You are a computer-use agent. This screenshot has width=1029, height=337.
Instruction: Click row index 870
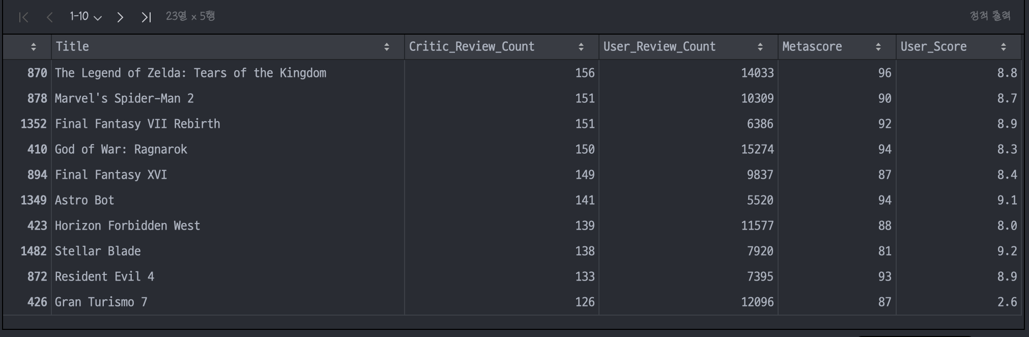coord(37,73)
